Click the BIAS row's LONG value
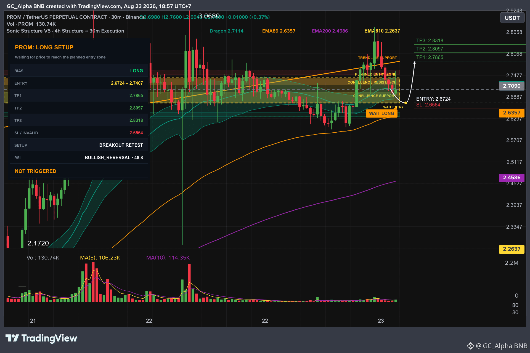530x353 pixels. 136,71
